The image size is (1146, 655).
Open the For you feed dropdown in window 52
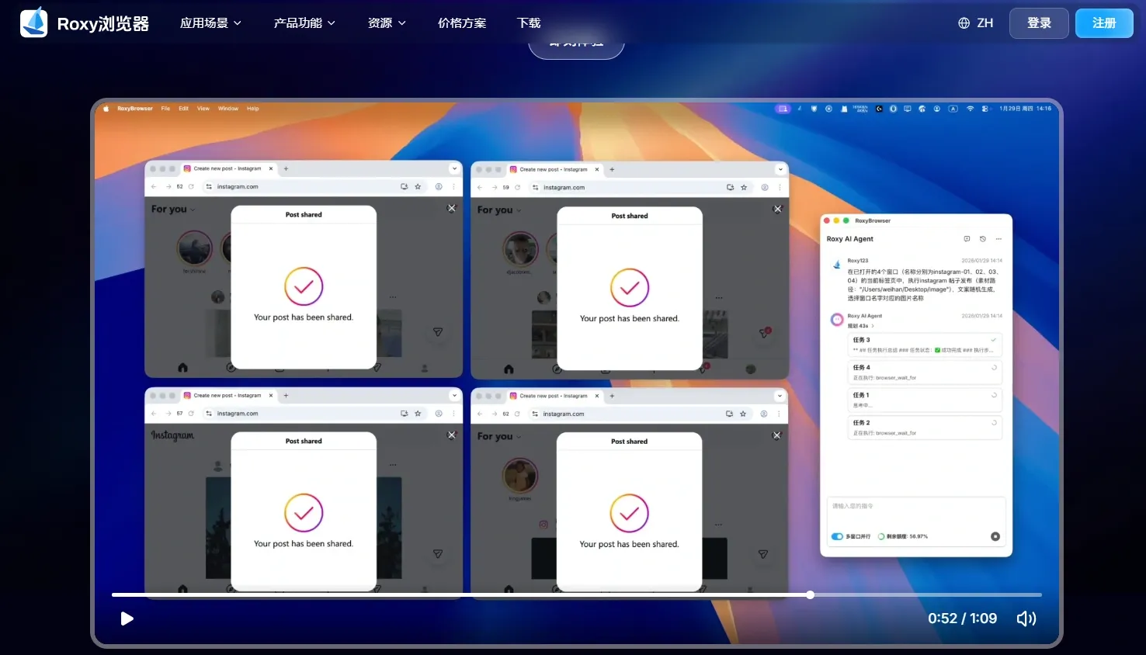pyautogui.click(x=173, y=209)
